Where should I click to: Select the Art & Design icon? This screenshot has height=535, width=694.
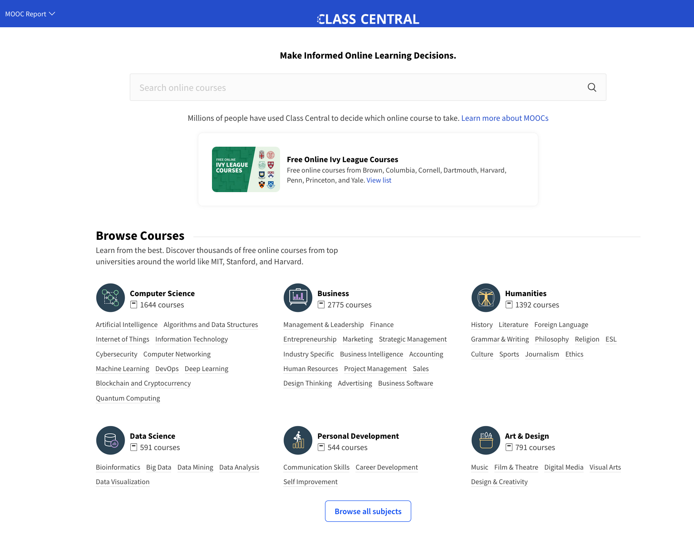point(486,441)
